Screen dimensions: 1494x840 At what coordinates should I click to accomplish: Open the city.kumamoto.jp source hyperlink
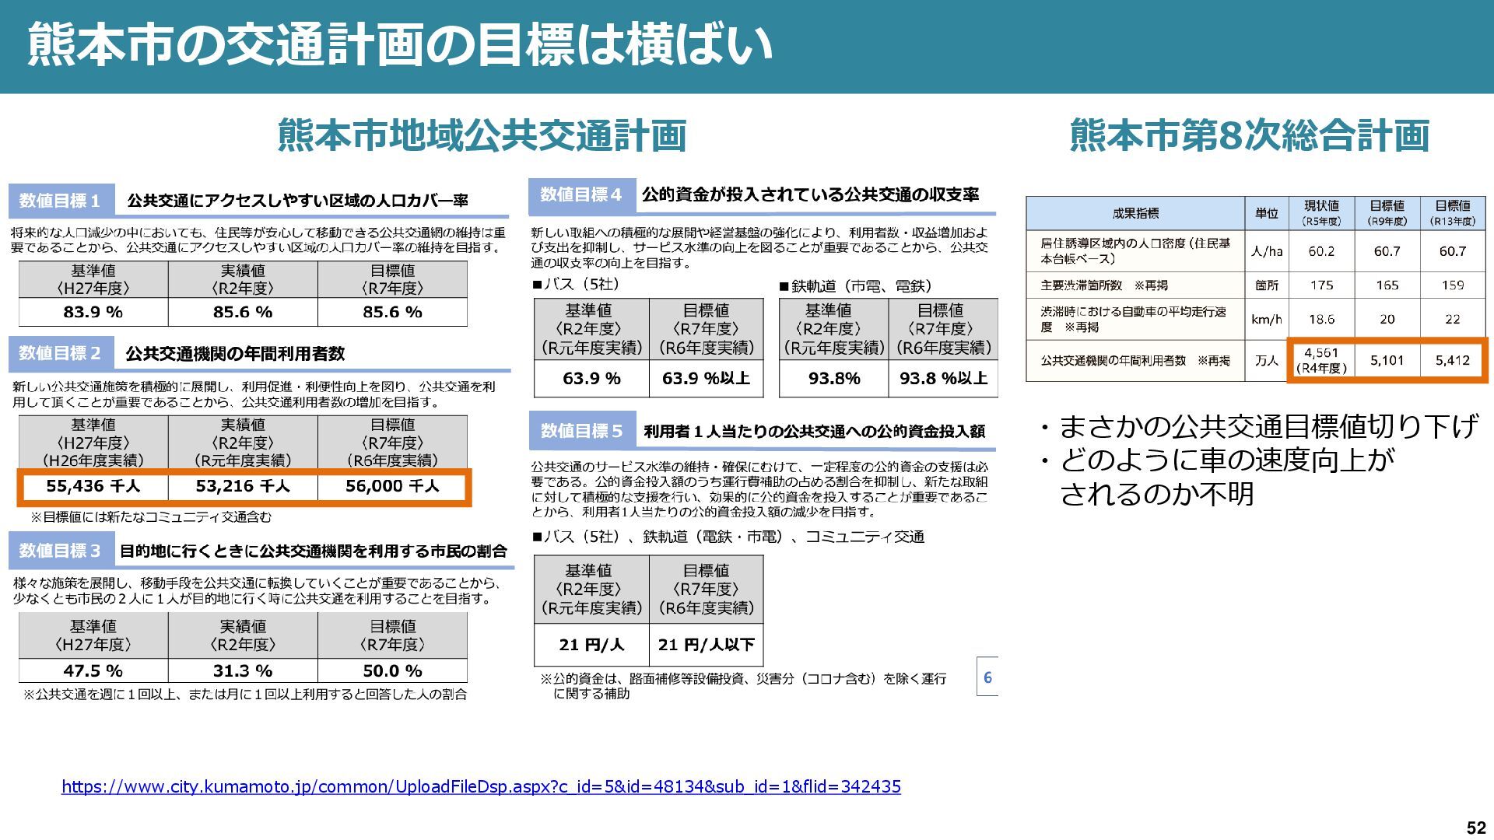pyautogui.click(x=481, y=786)
